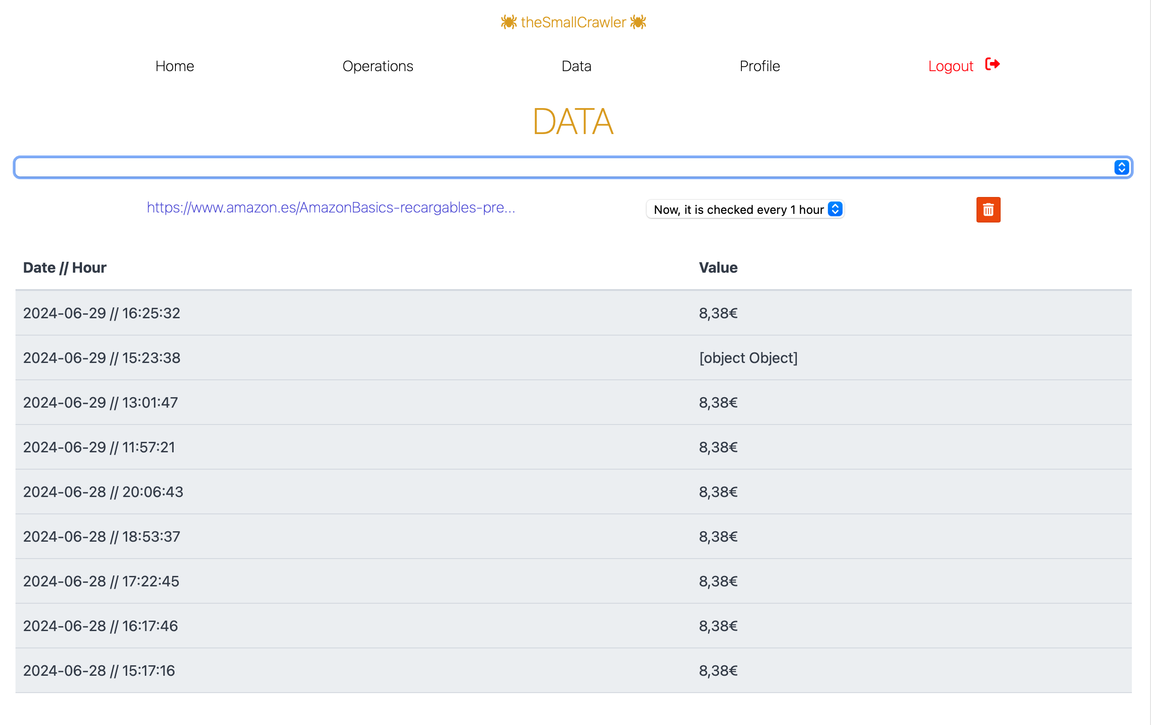Open the Operations menu item
The width and height of the screenshot is (1151, 725).
[x=378, y=66]
